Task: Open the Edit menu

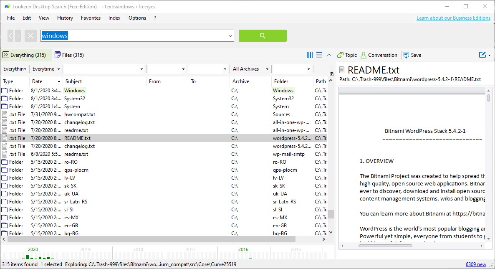Action: tap(27, 18)
